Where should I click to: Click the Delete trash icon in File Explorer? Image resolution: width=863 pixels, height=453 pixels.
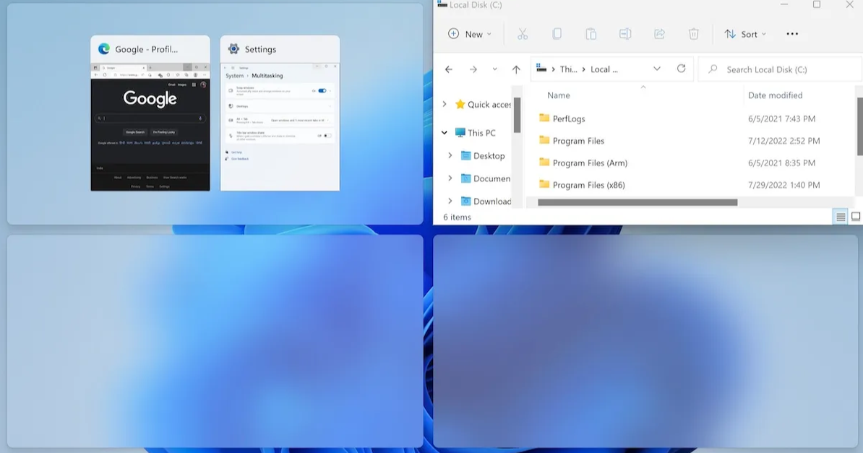693,34
